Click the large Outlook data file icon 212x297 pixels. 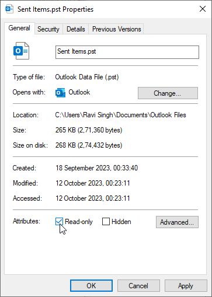pos(21,51)
